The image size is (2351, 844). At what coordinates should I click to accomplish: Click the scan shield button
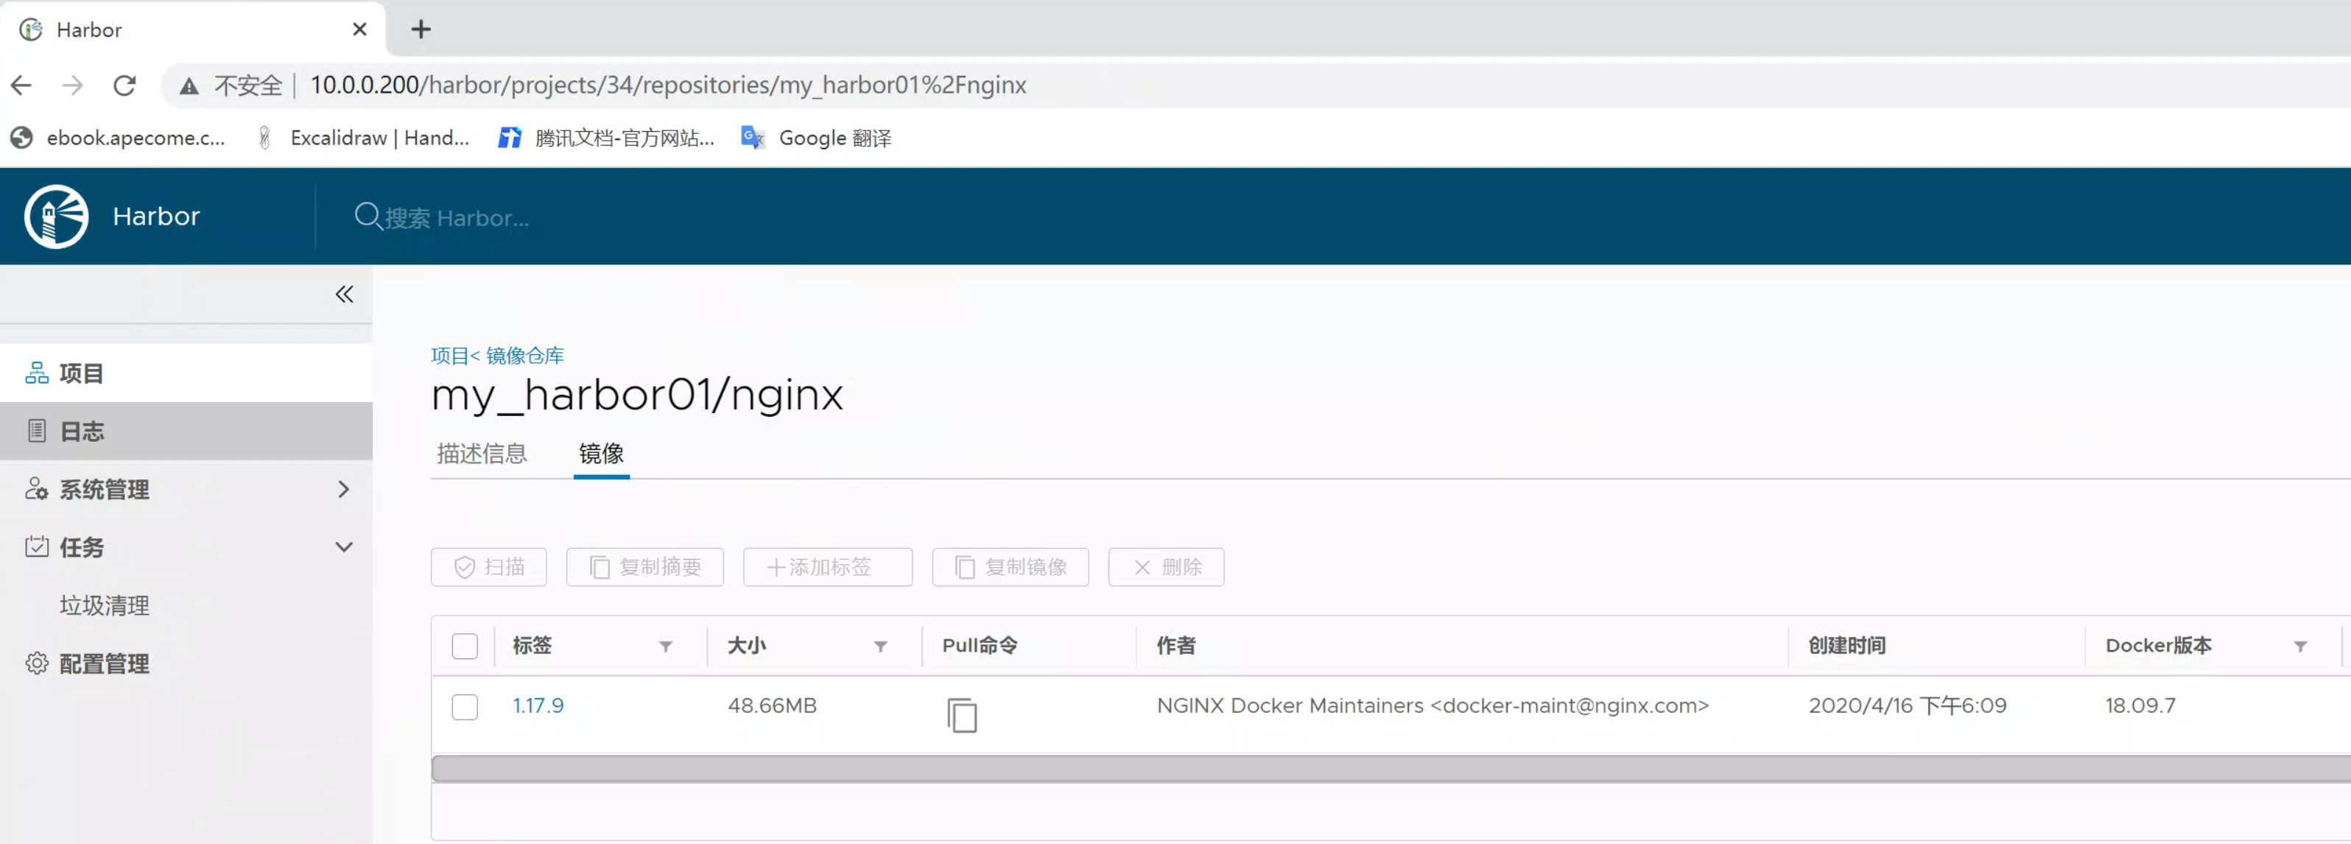[489, 566]
